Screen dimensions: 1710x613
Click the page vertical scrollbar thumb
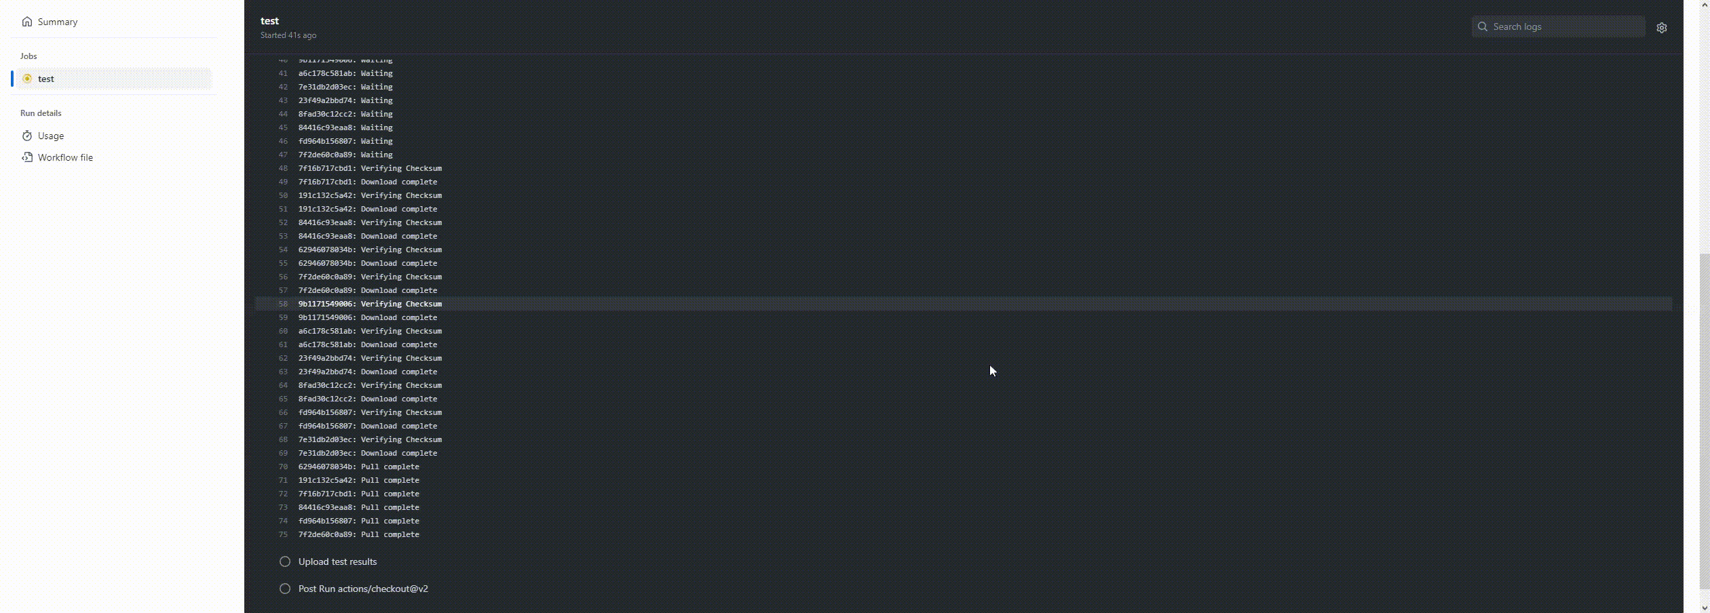tap(1704, 420)
